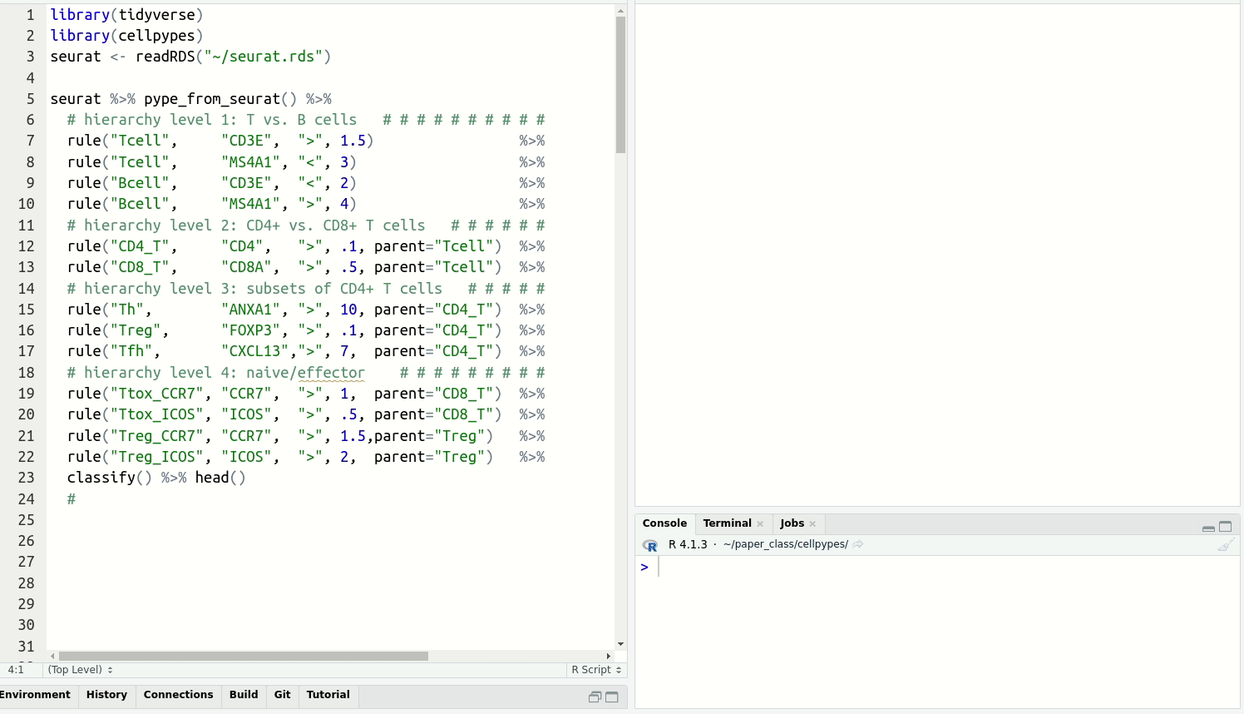This screenshot has width=1244, height=714.
Task: Click the arrow to view current working directory
Action: pyautogui.click(x=858, y=544)
